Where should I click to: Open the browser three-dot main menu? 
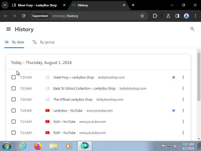tap(195, 16)
